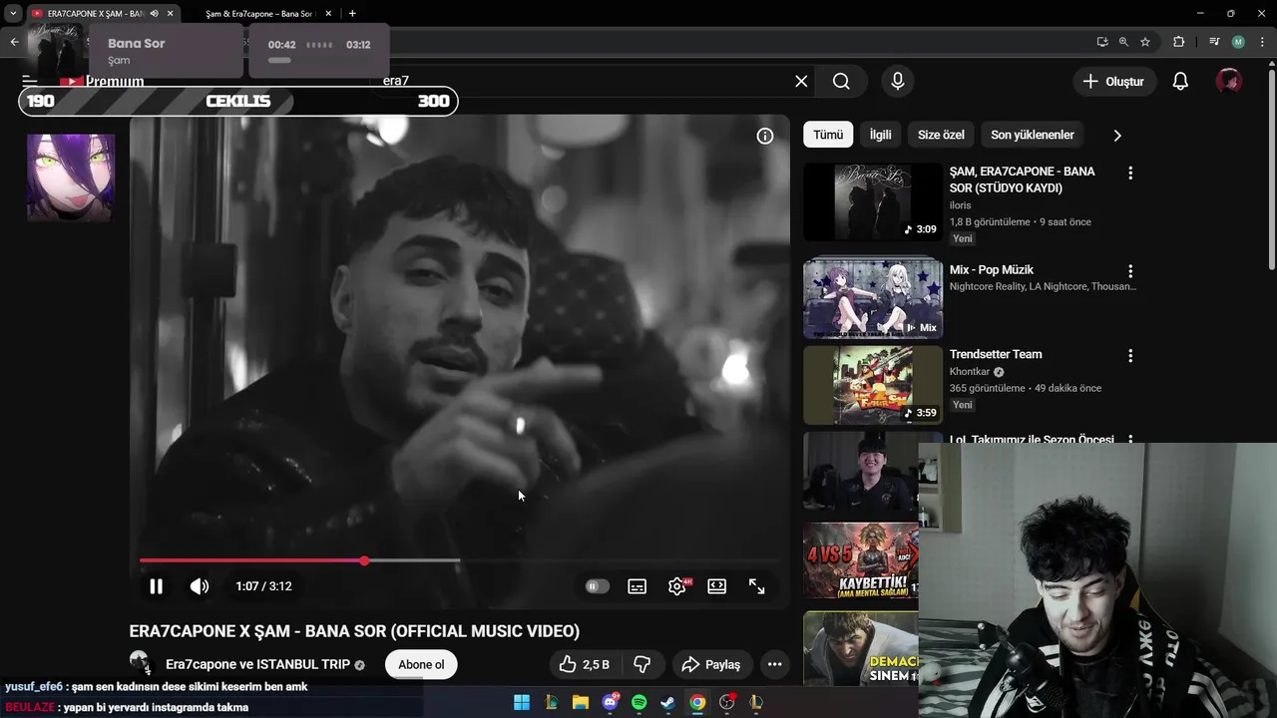Open options for Mix - Pop Müzik

pos(1130,271)
